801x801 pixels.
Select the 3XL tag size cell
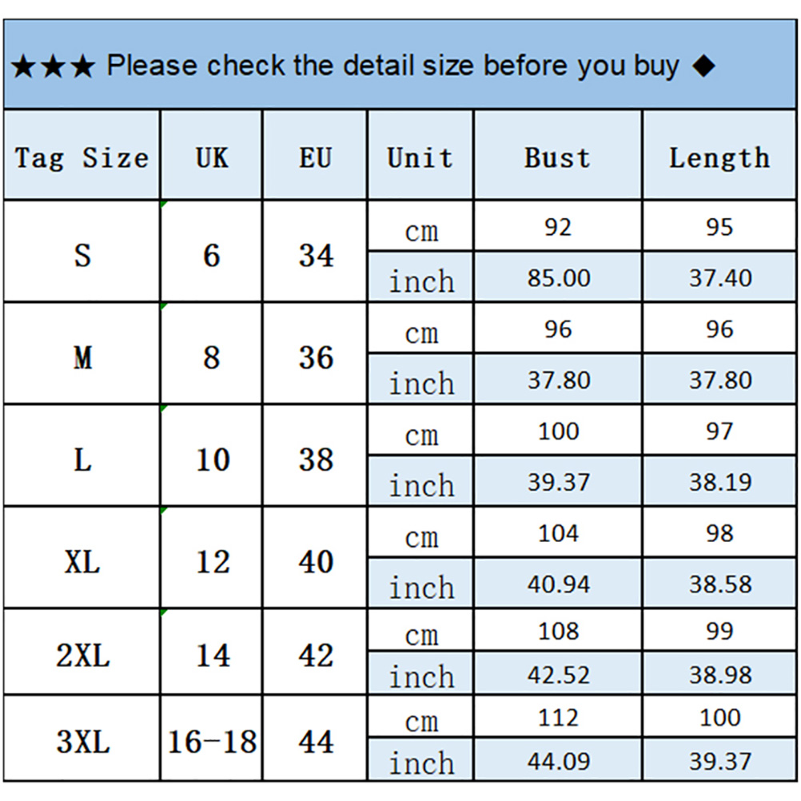click(82, 742)
